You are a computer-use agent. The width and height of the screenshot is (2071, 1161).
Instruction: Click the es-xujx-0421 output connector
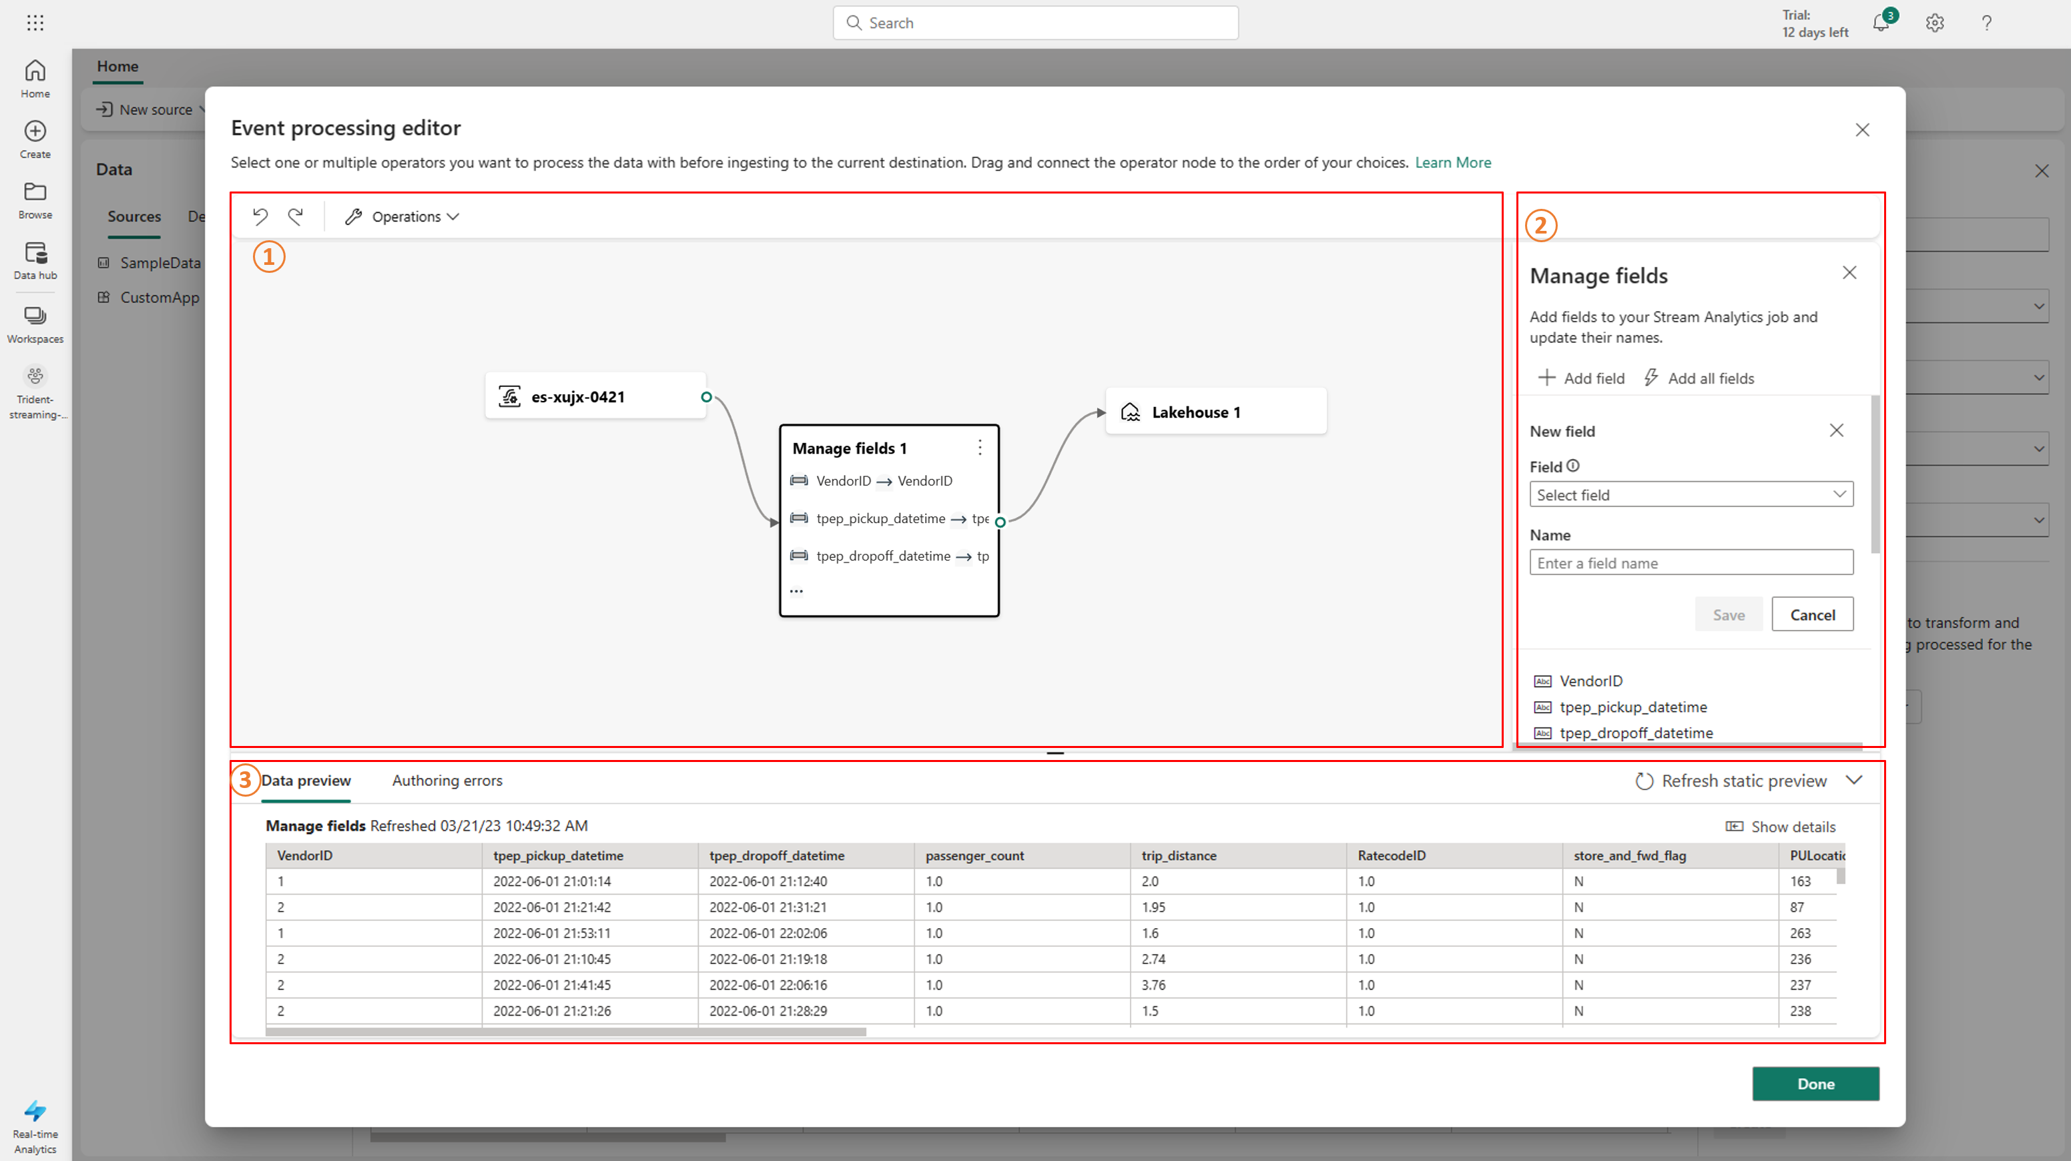click(706, 396)
